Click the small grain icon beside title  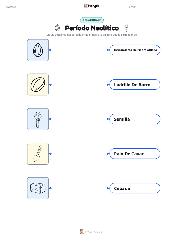tap(57, 28)
